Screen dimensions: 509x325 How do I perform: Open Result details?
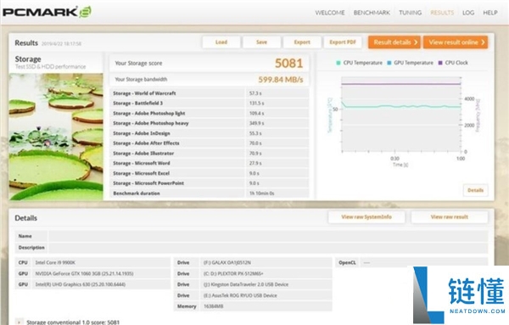click(394, 42)
